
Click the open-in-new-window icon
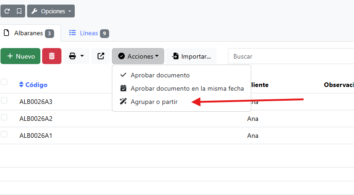point(101,56)
